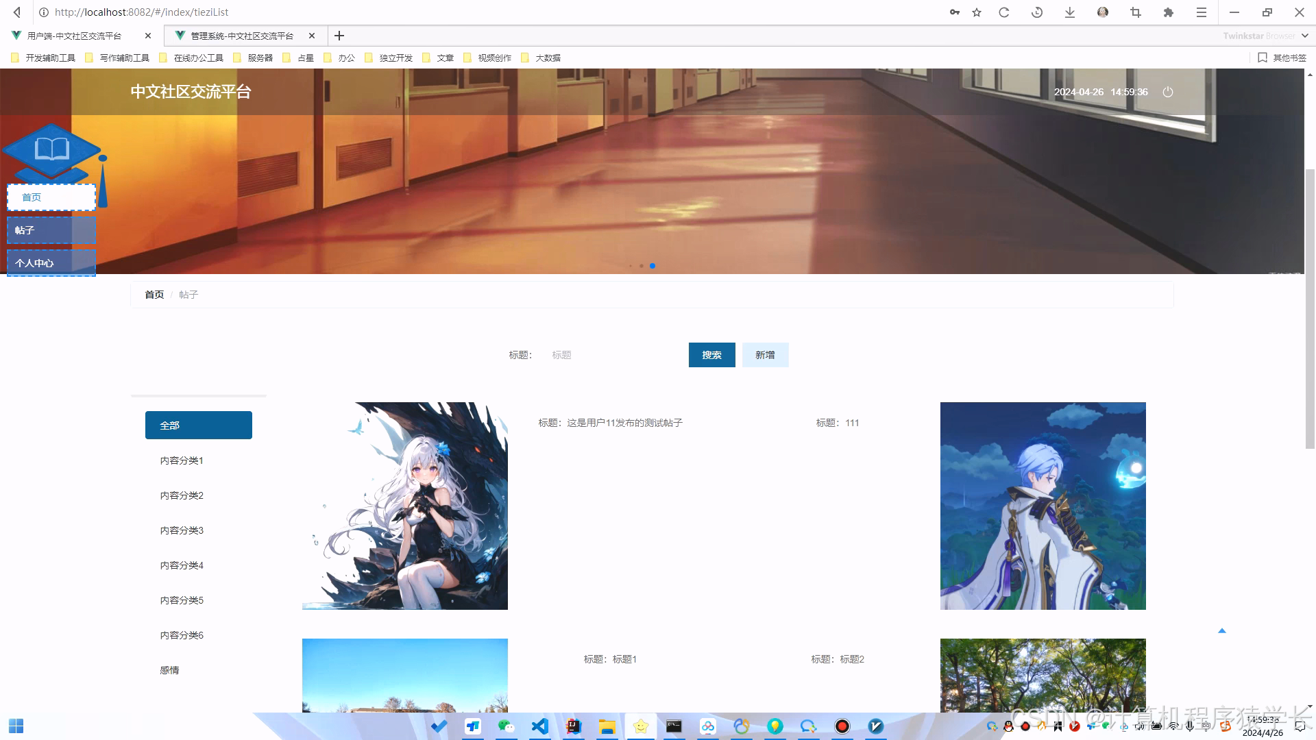Open the browser downloads icon
Image resolution: width=1316 pixels, height=740 pixels.
1070,12
